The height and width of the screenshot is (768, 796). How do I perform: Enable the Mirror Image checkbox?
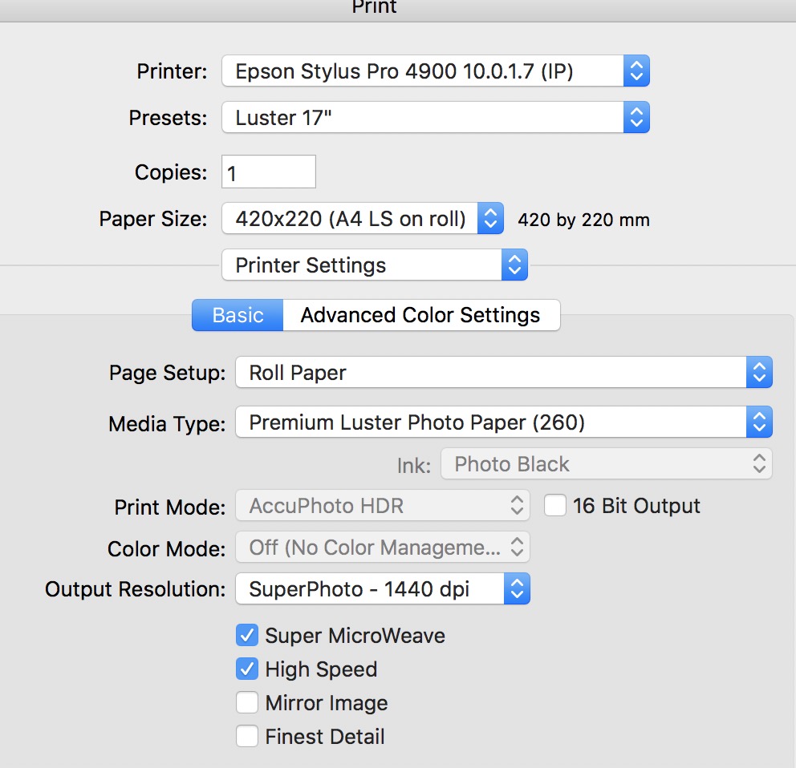[x=247, y=703]
